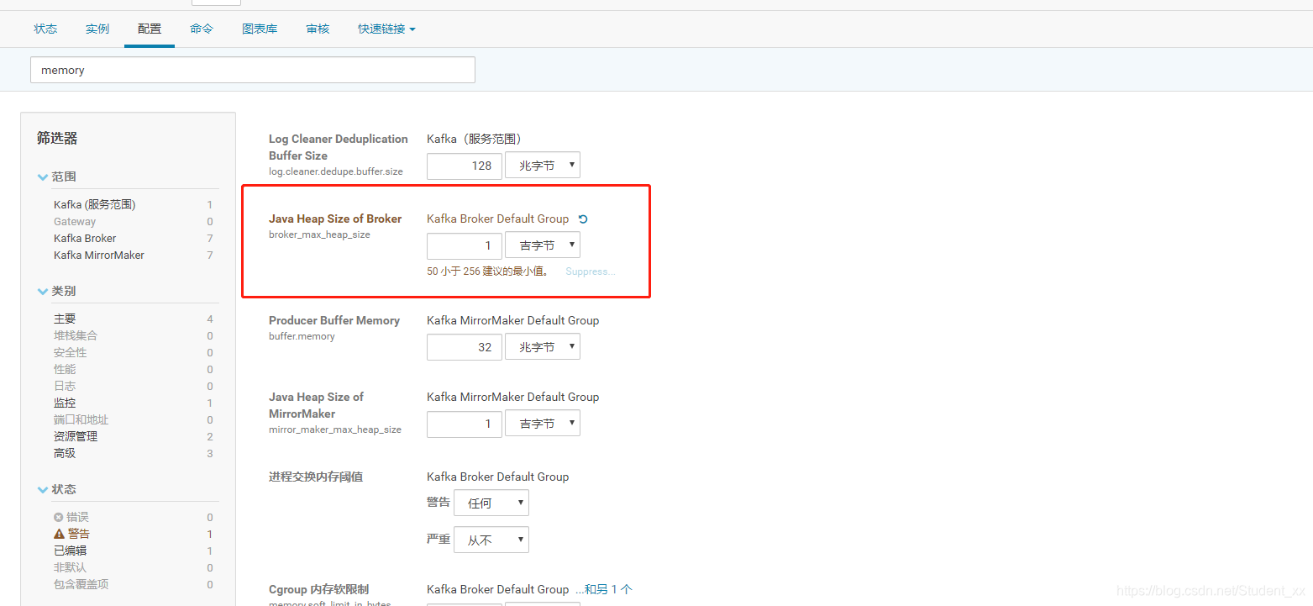Viewport: 1313px width, 606px height.
Task: Open unit dropdown for MirrorMaker heap size
Action: point(543,424)
